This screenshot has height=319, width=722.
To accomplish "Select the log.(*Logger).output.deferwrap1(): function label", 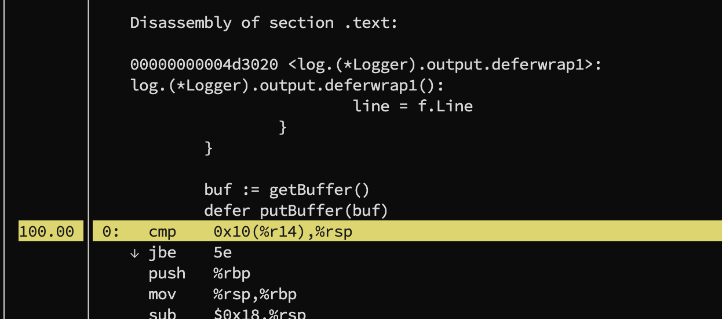I will pyautogui.click(x=287, y=85).
